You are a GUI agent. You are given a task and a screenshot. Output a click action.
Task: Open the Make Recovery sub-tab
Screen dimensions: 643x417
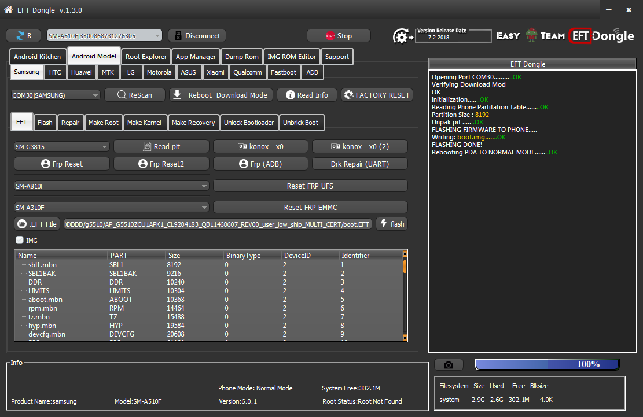point(193,123)
